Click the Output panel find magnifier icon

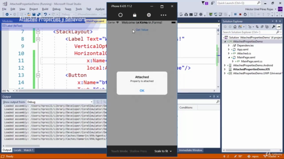[218, 102]
